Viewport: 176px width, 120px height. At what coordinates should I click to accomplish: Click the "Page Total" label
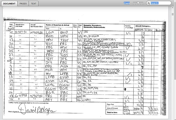point(111,104)
